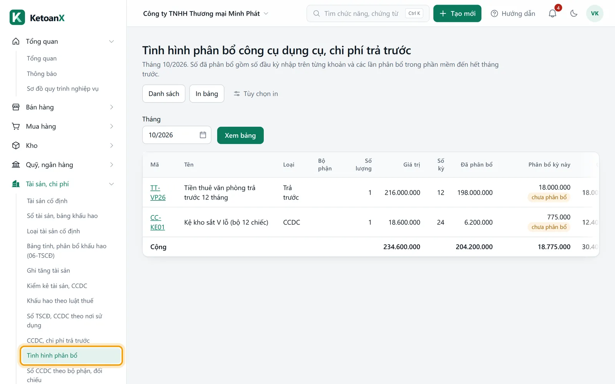
Task: Open Thông báo menu item
Action: pyautogui.click(x=42, y=73)
